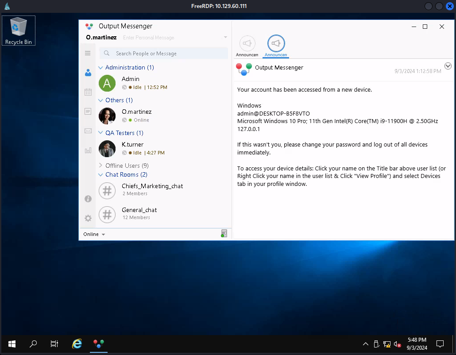Collapse the Administration (1) group
Viewport: 456px width, 355px height.
pos(100,68)
